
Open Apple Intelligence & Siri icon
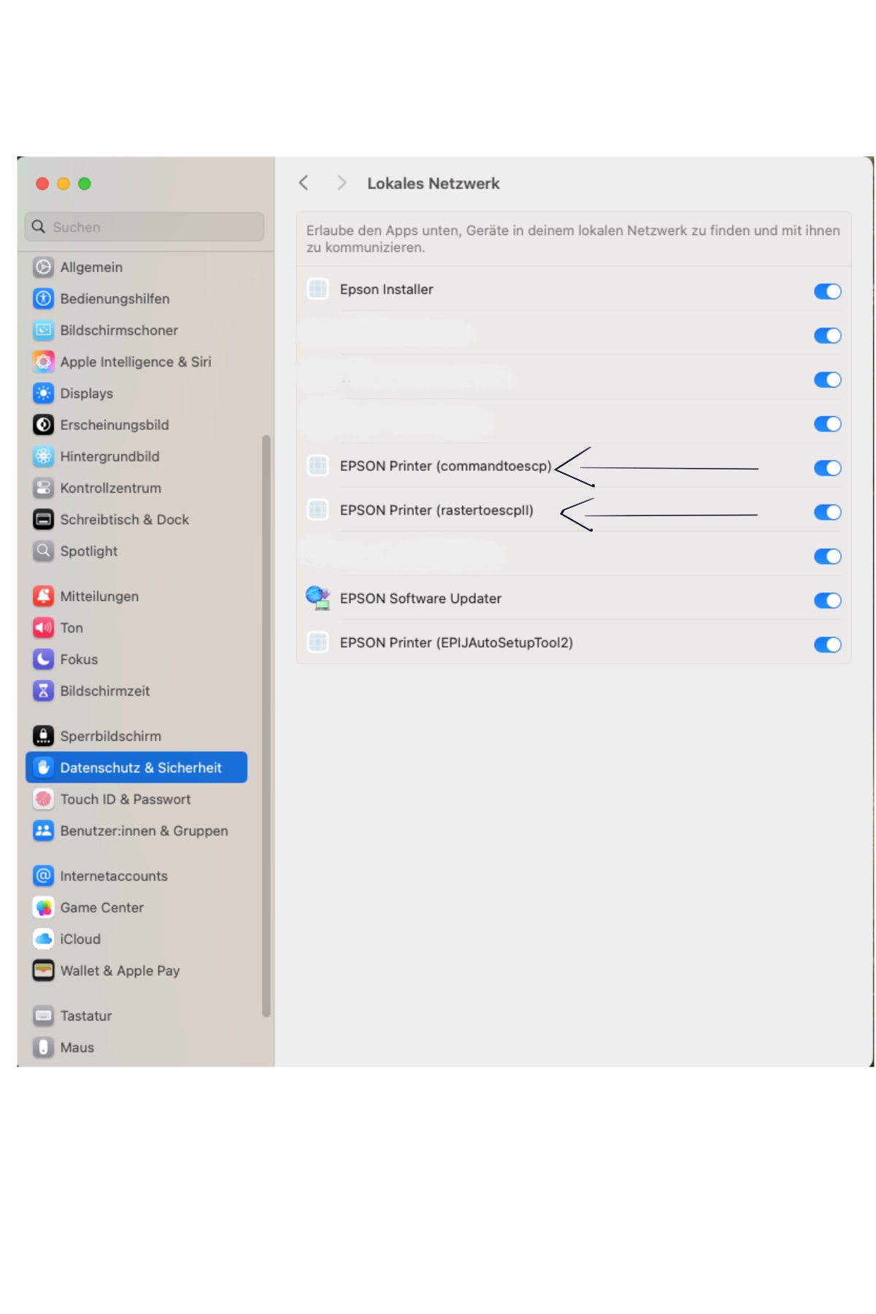coord(44,361)
